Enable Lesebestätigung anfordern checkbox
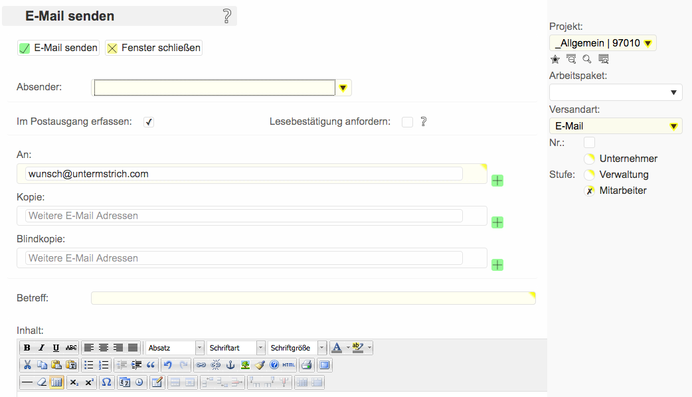 point(407,122)
